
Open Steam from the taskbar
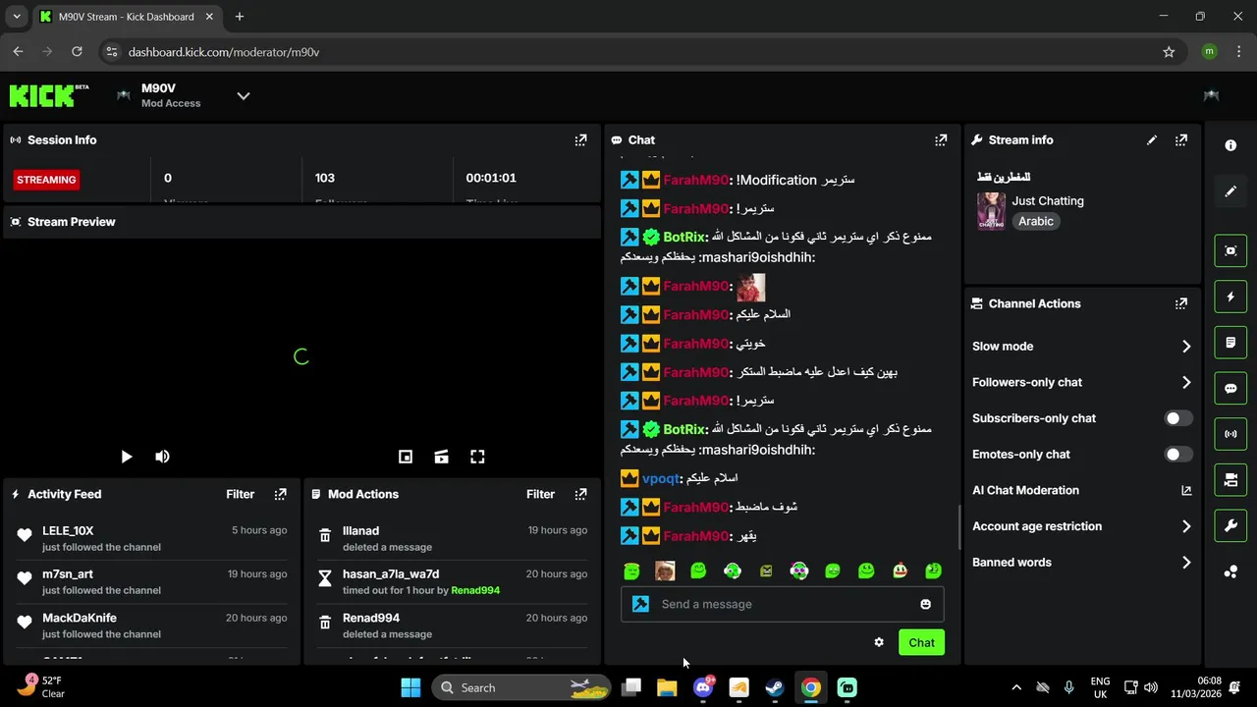[x=775, y=687]
